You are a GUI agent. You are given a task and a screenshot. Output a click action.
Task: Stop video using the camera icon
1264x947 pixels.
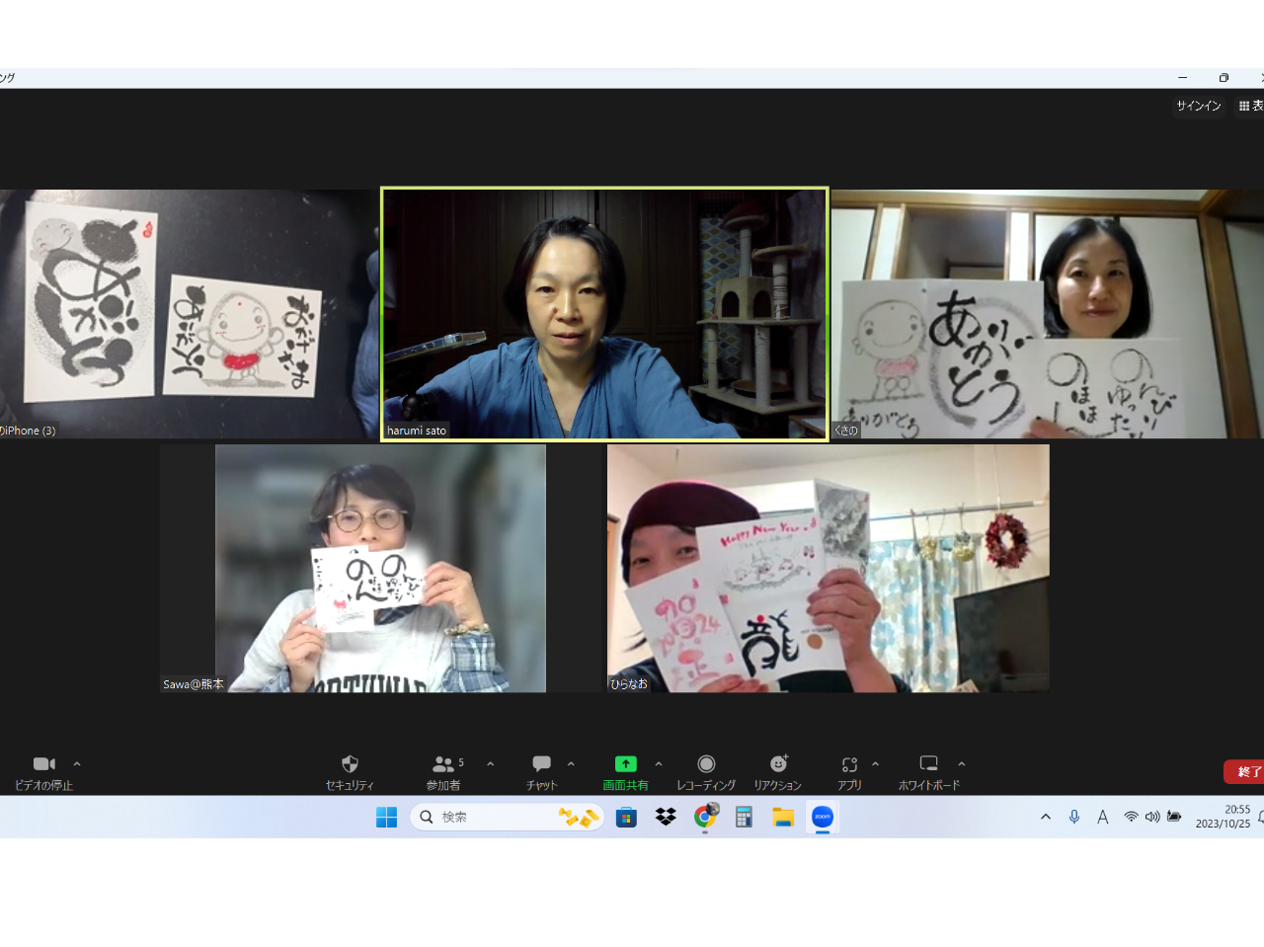(43, 764)
